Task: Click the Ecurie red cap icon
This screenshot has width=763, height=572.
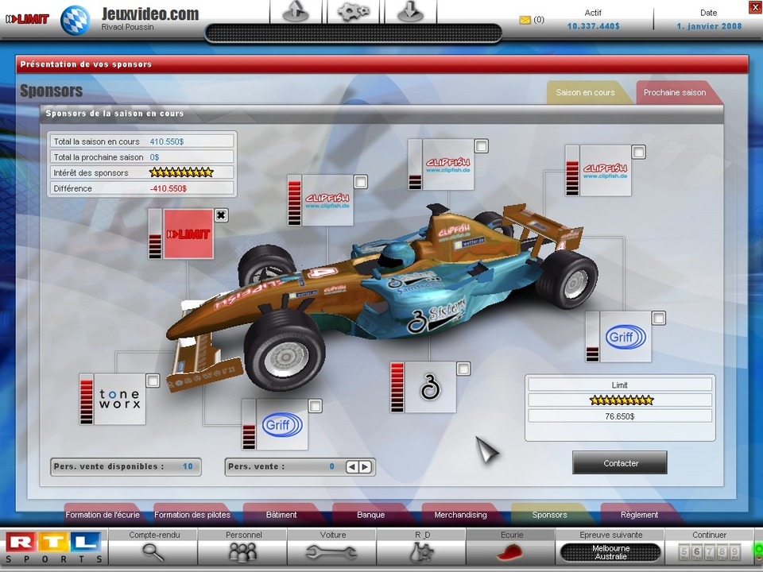Action: click(x=511, y=551)
